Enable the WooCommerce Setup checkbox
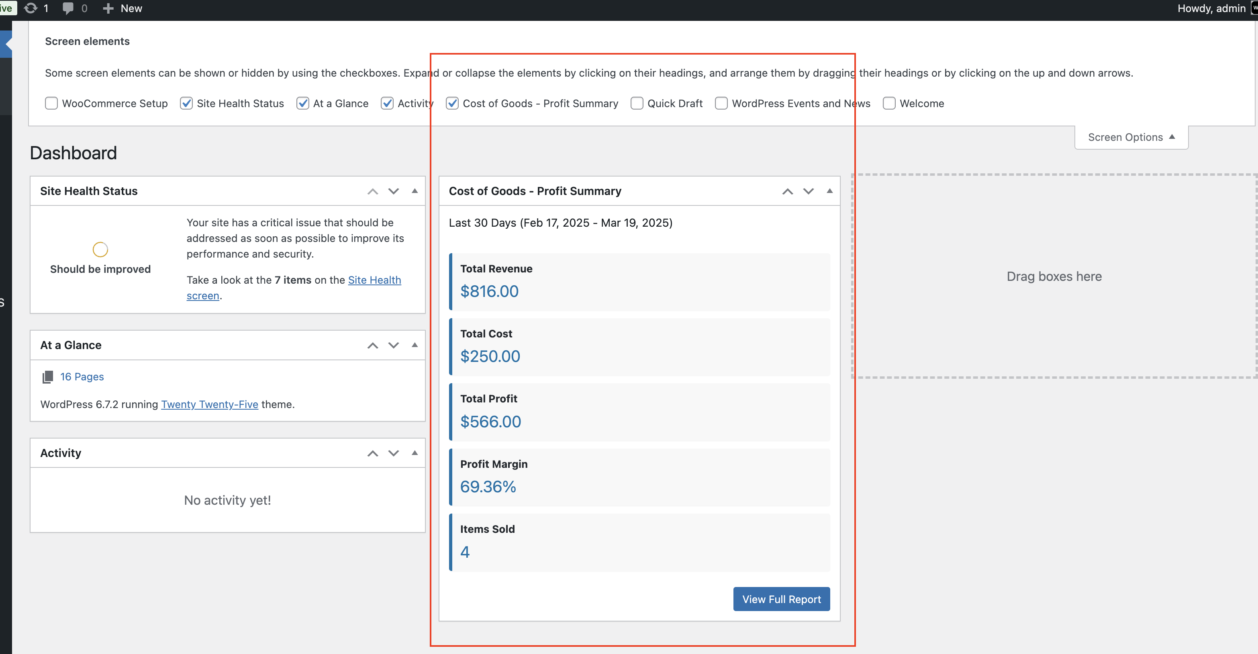 click(51, 104)
